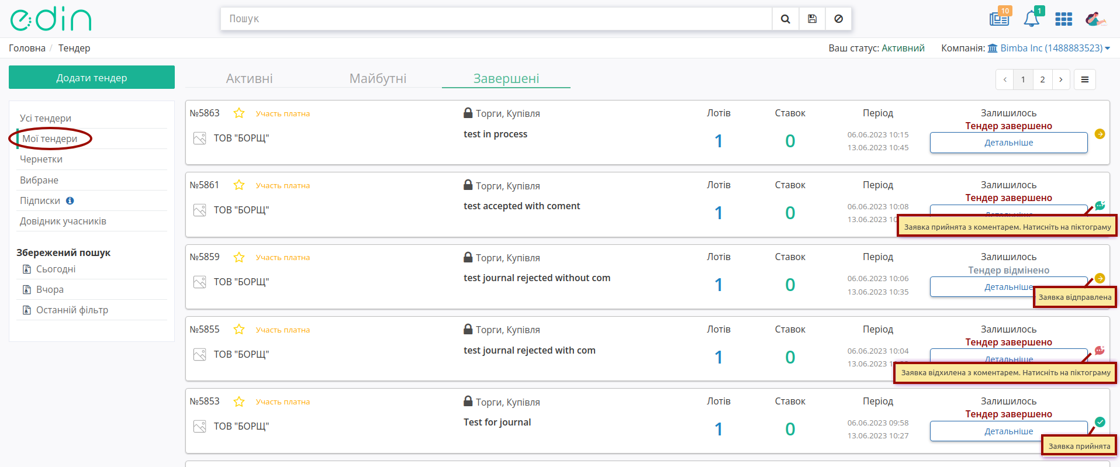The height and width of the screenshot is (467, 1120).
Task: Click the yellow arrow status icon for №5863
Action: 1100,134
